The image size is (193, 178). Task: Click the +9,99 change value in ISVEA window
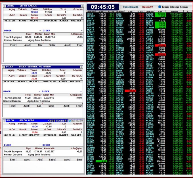79,98
